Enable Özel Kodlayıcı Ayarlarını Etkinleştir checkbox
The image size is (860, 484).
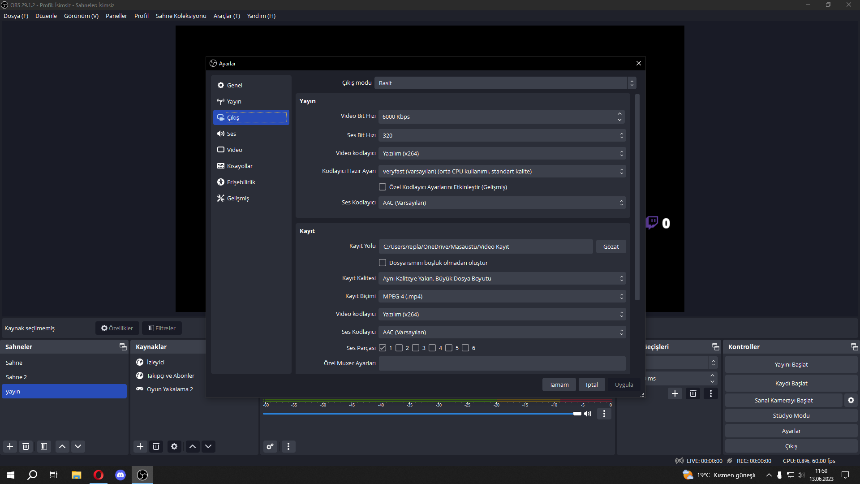tap(383, 187)
